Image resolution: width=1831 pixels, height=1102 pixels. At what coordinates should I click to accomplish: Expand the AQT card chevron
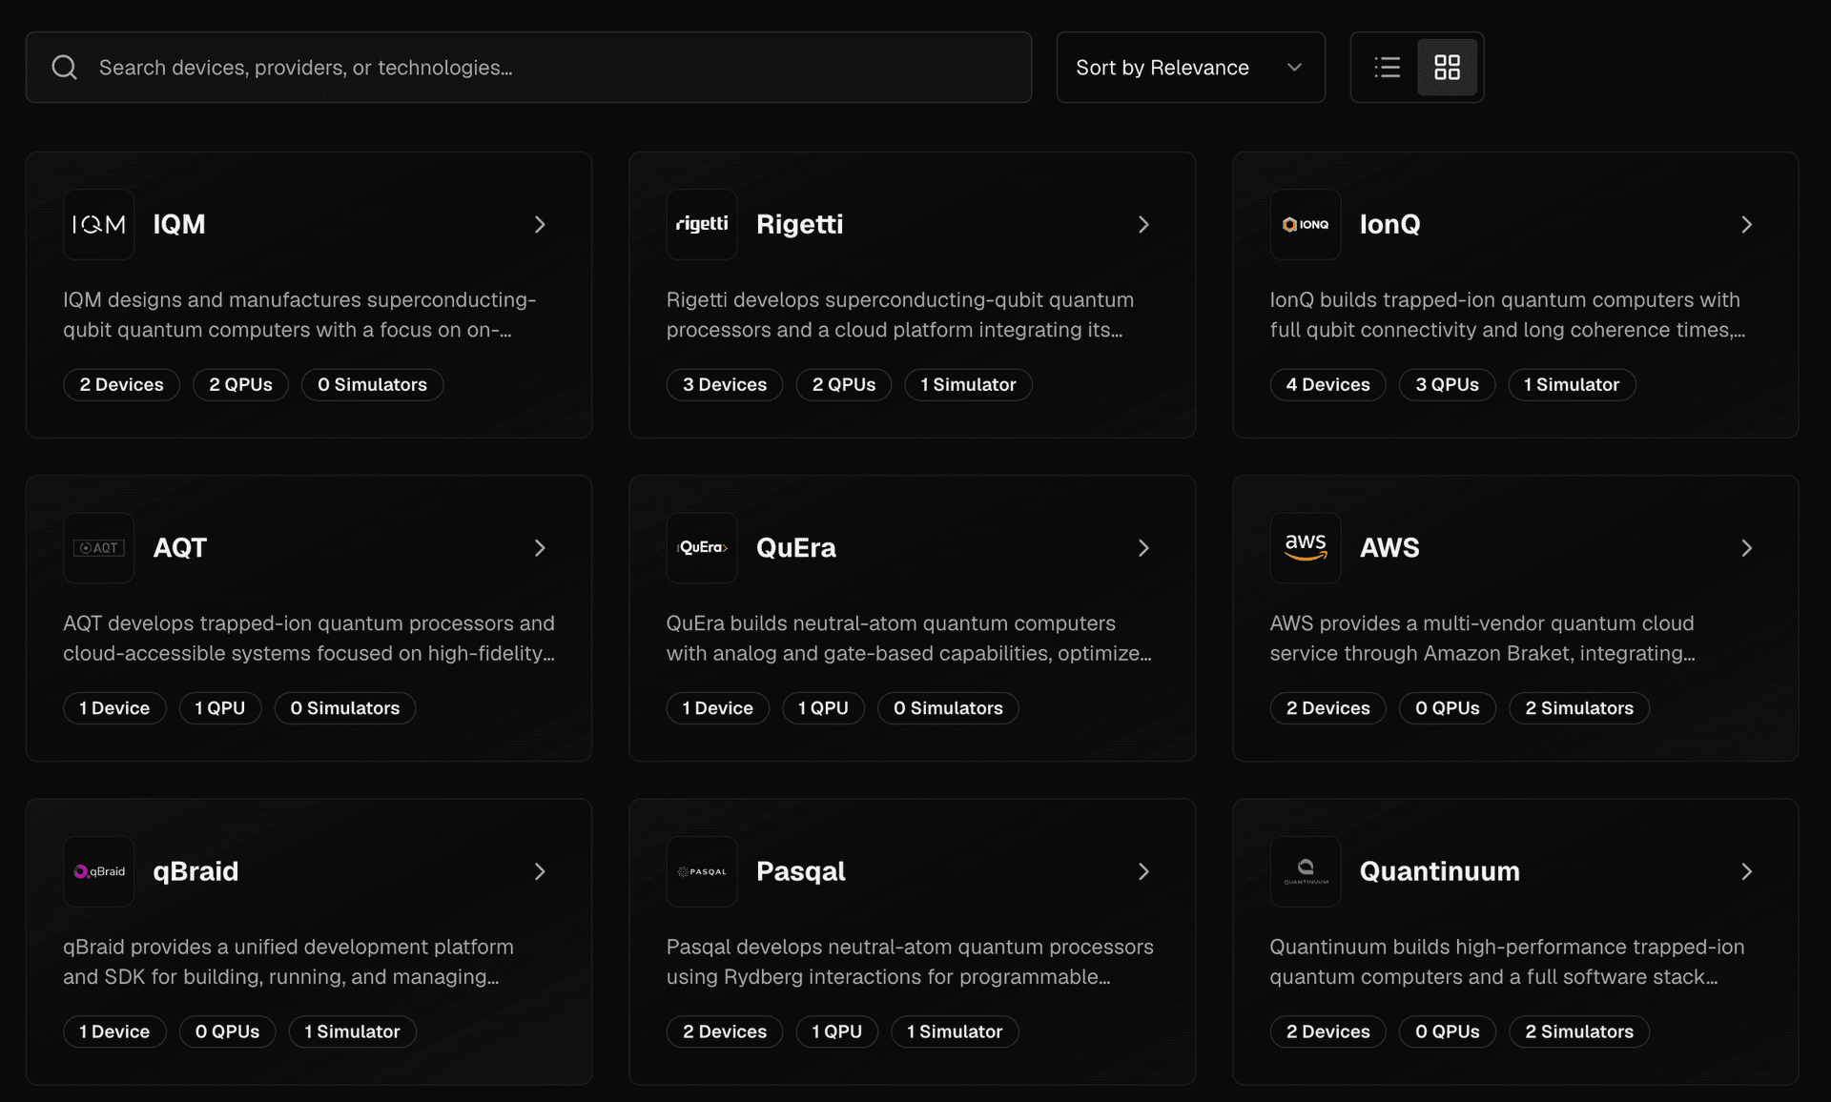pos(540,548)
